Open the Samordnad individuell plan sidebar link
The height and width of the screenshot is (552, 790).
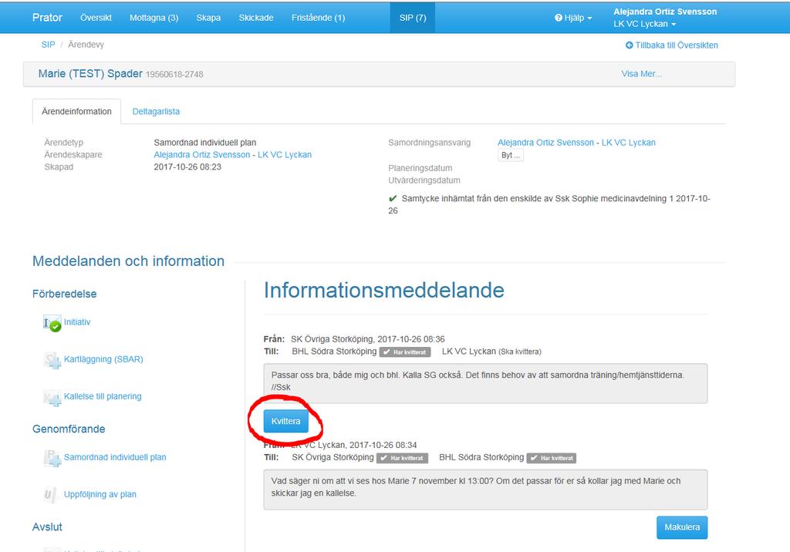click(115, 457)
